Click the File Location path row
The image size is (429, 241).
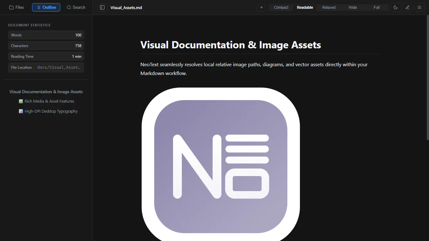click(x=46, y=67)
